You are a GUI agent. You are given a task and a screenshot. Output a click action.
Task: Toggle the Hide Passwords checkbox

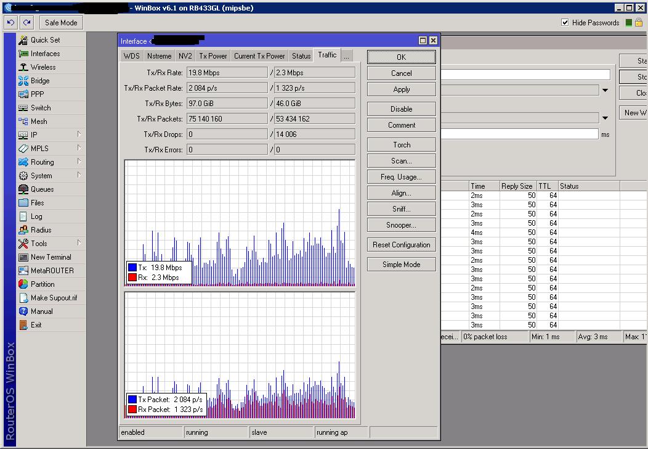click(565, 23)
